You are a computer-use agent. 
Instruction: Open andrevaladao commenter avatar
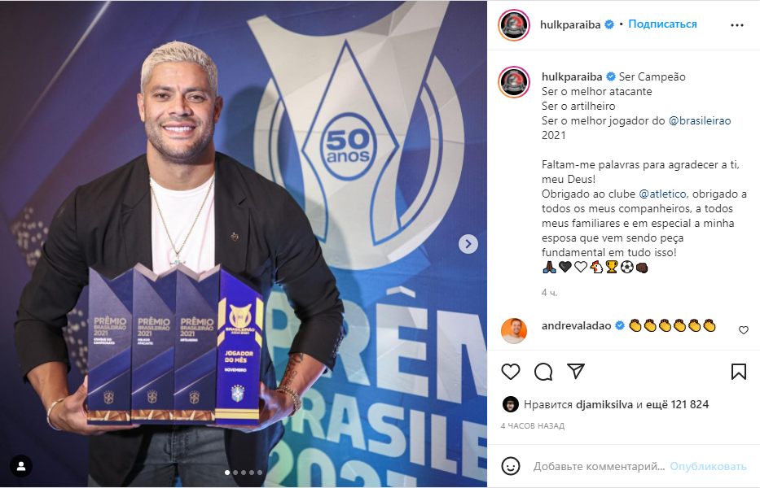tap(514, 331)
